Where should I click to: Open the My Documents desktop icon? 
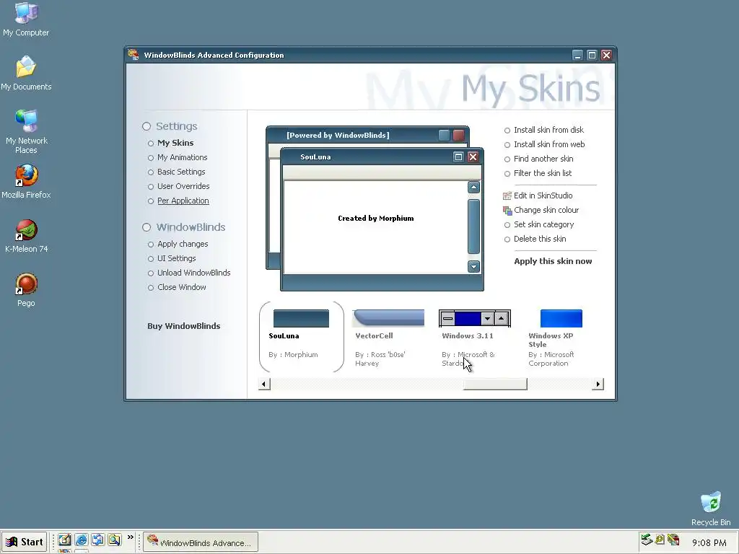click(26, 73)
